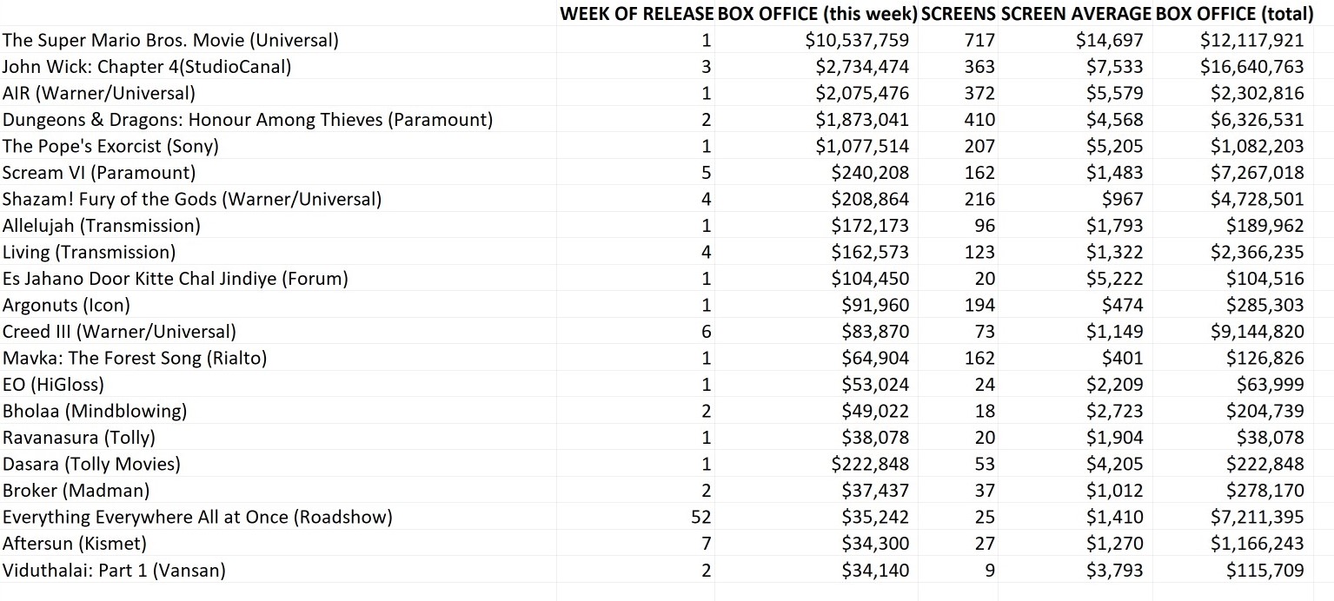Select the week 52 release cell
Viewport: 1334px width, 601px height.
[x=700, y=518]
